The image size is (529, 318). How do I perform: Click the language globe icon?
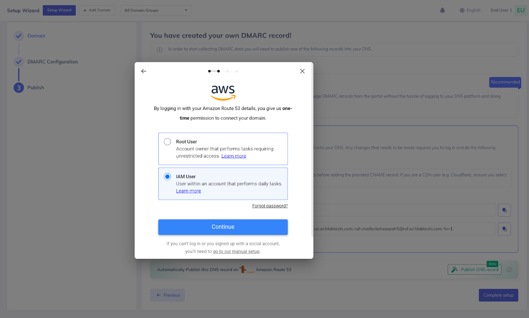pyautogui.click(x=462, y=10)
